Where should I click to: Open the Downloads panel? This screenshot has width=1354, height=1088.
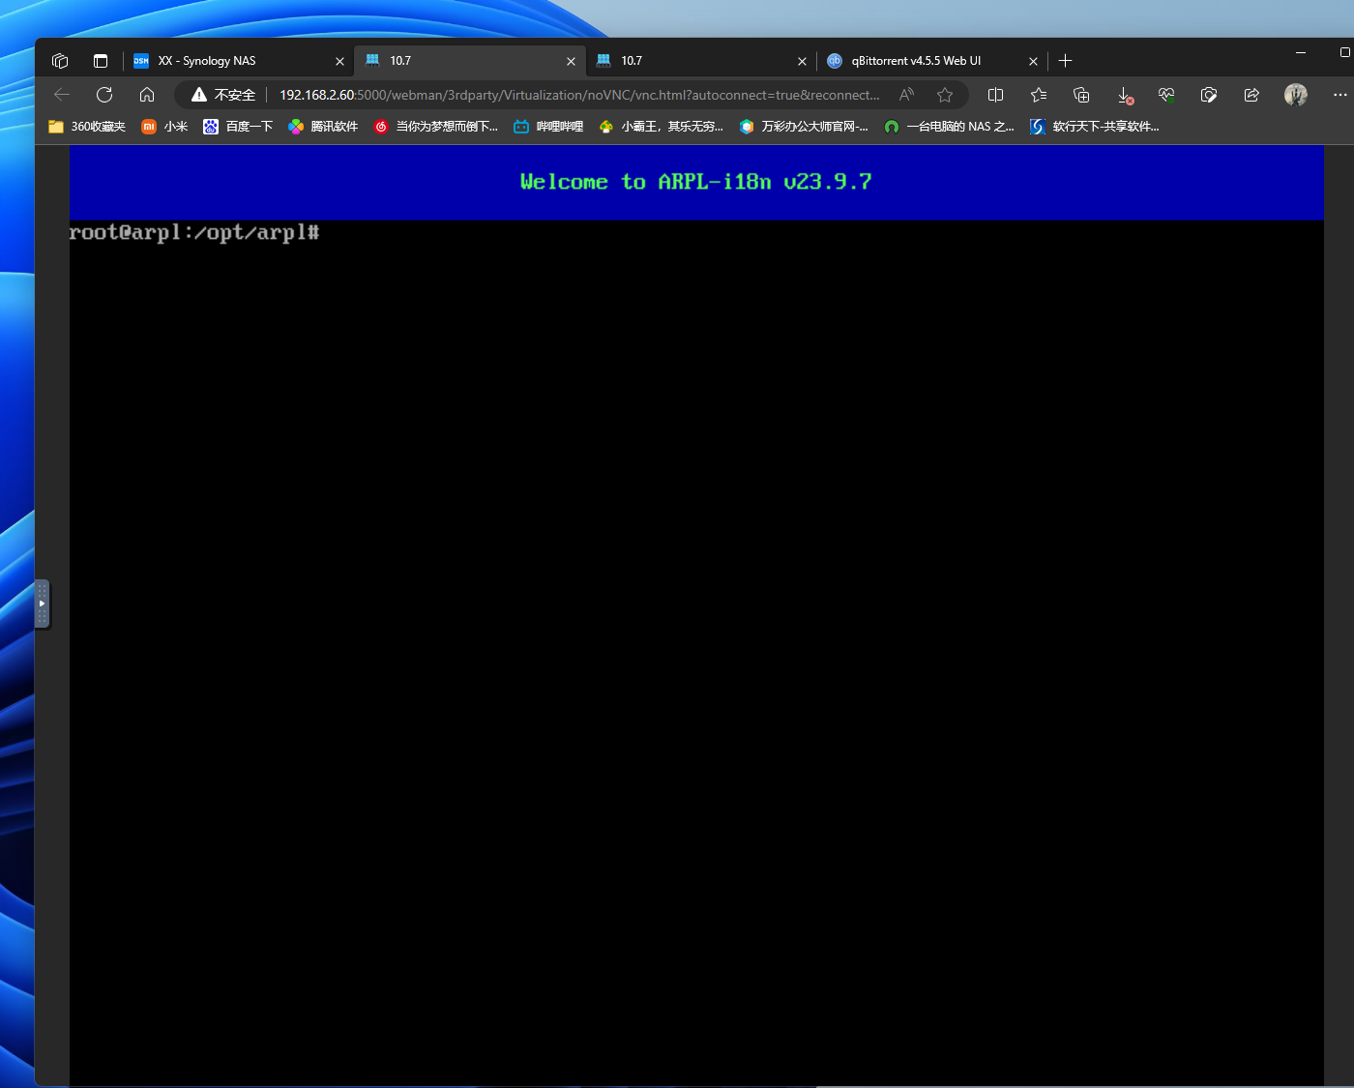[x=1124, y=95]
